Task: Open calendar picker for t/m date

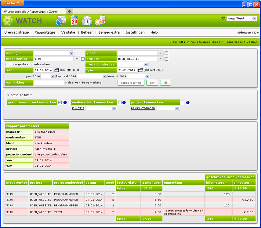Action: 140,70
